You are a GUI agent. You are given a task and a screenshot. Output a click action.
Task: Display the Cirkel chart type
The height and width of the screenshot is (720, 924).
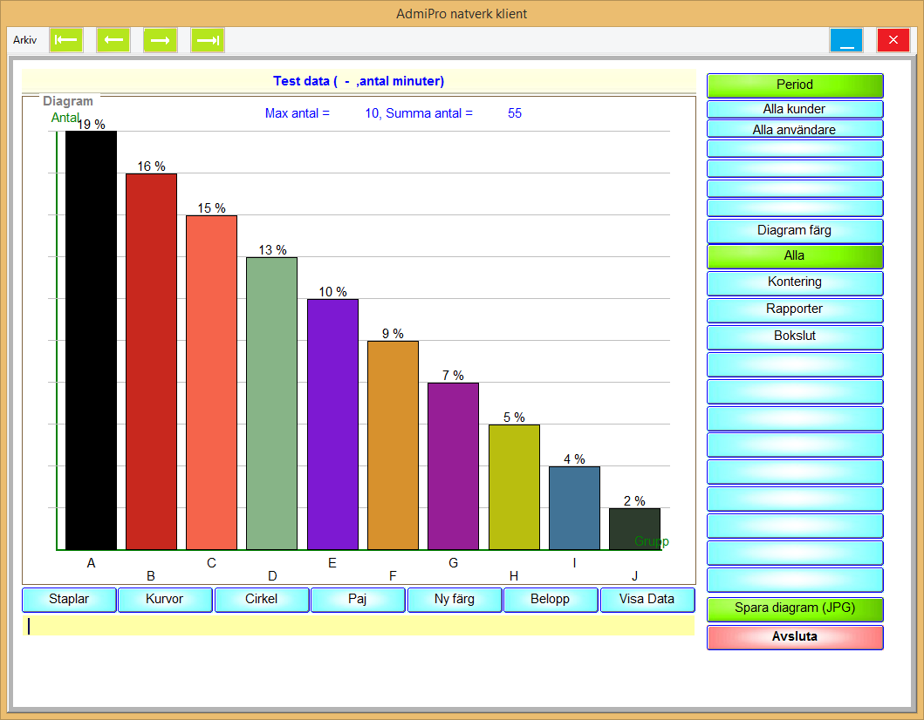point(262,600)
